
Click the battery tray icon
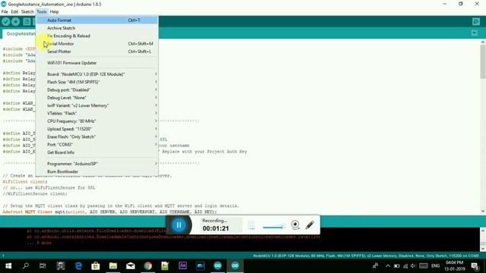point(396,265)
